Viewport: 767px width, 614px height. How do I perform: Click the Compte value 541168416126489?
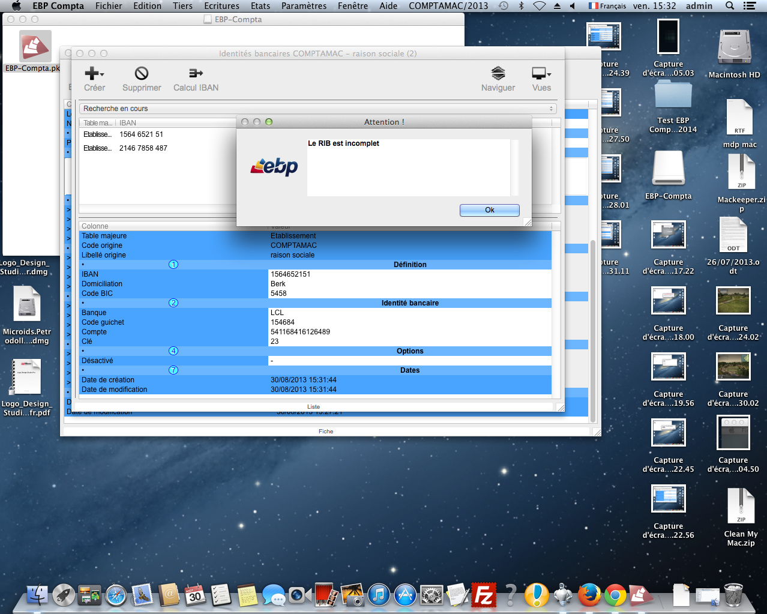410,332
